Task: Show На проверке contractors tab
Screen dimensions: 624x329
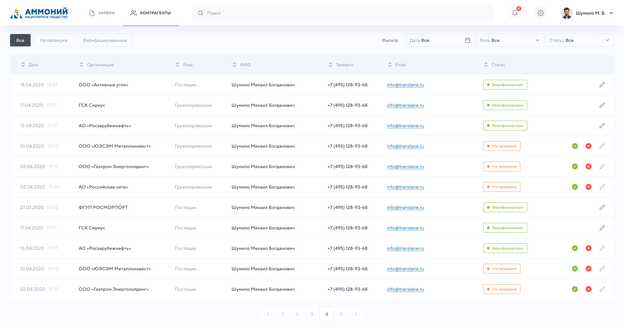Action: click(54, 40)
